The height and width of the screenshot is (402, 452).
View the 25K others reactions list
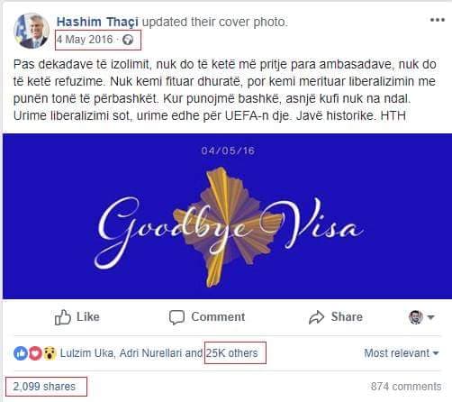pyautogui.click(x=231, y=353)
